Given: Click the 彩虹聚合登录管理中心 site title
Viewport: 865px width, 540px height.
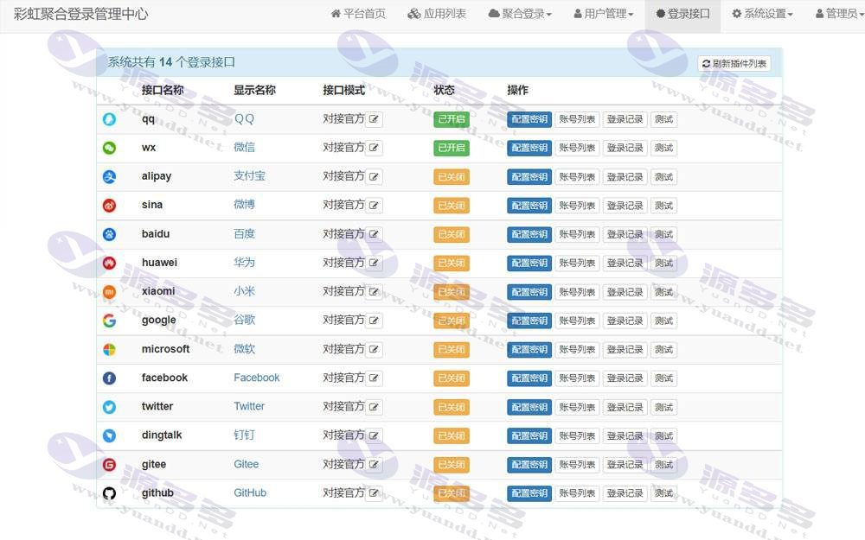Looking at the screenshot, I should pyautogui.click(x=80, y=14).
